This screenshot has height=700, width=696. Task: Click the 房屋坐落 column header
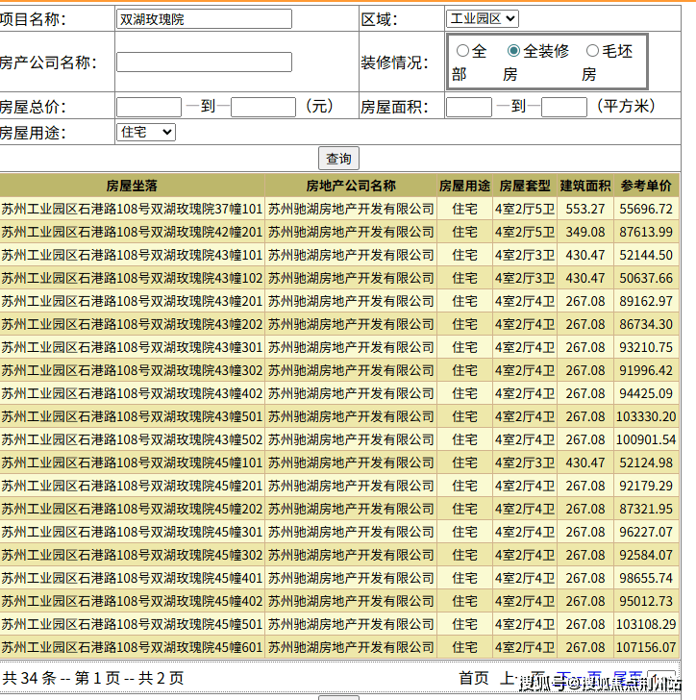(x=132, y=186)
